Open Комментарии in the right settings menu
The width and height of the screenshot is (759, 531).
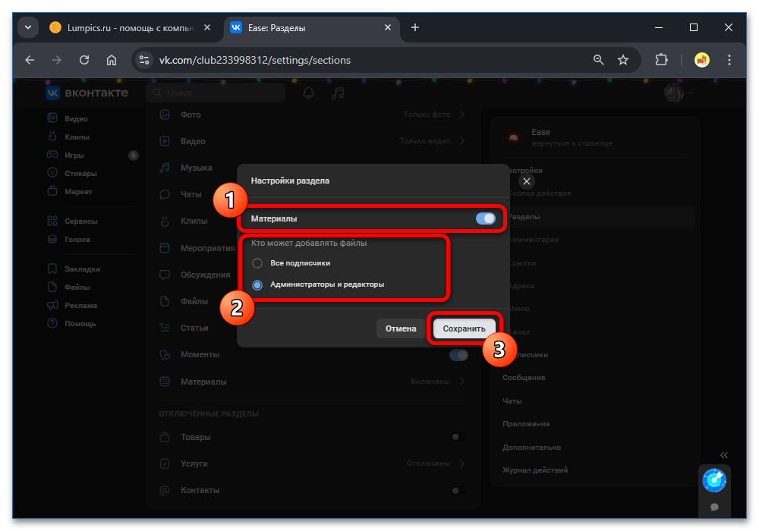click(x=533, y=240)
